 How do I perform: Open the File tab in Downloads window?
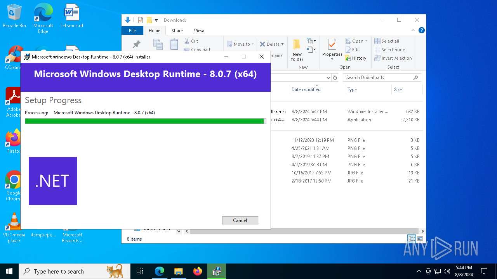point(132,31)
